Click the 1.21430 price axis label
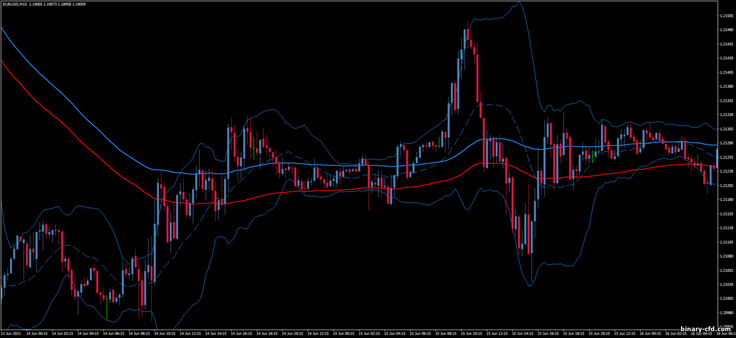Viewport: 736px width, 338px height. pos(726,58)
